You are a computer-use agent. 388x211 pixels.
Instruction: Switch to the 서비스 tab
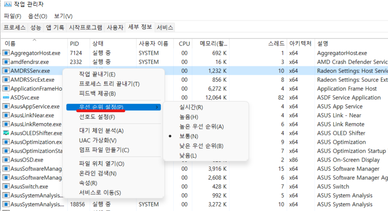coord(165,27)
